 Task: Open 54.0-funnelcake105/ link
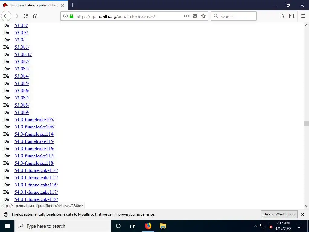point(34,120)
